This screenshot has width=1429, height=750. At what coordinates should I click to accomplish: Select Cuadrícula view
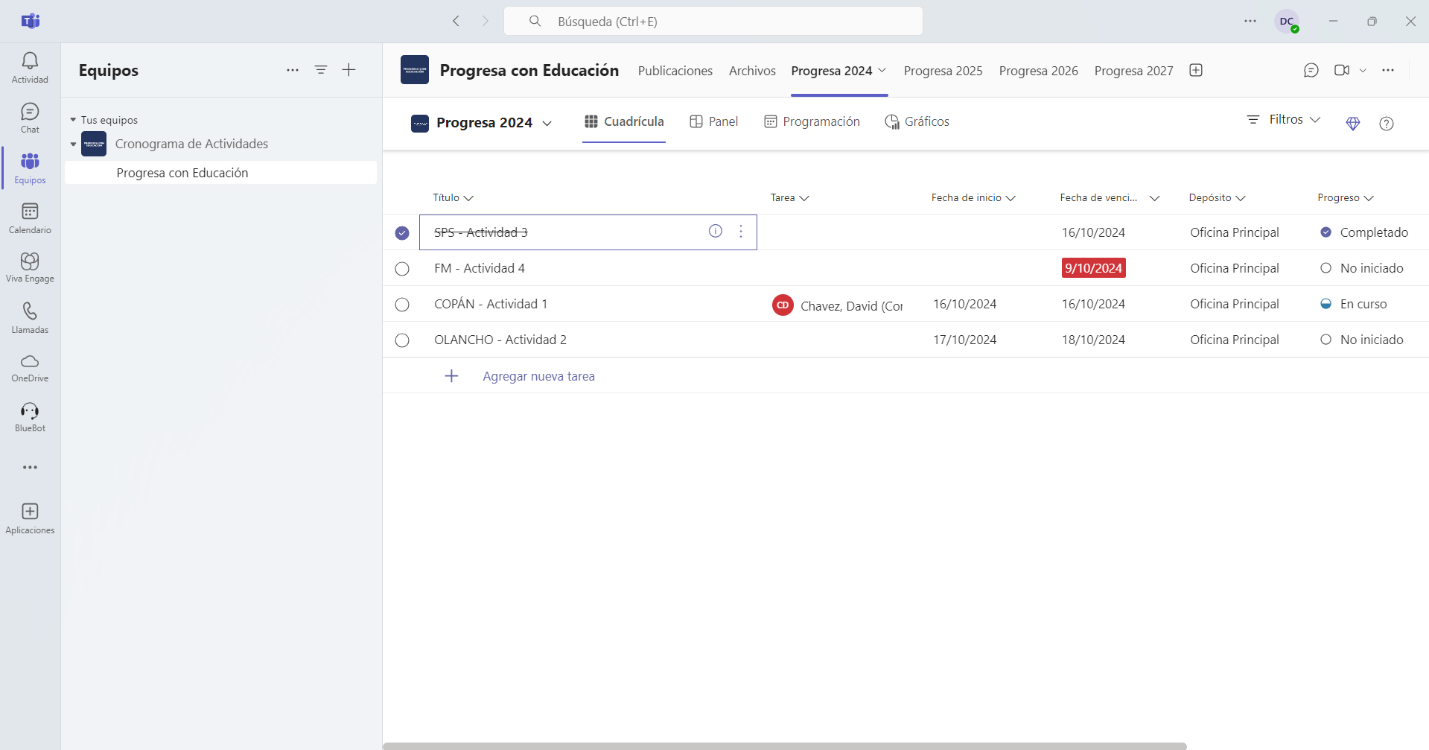pyautogui.click(x=624, y=121)
